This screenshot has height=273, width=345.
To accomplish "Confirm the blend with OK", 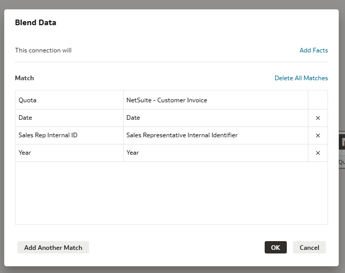I will (x=275, y=247).
